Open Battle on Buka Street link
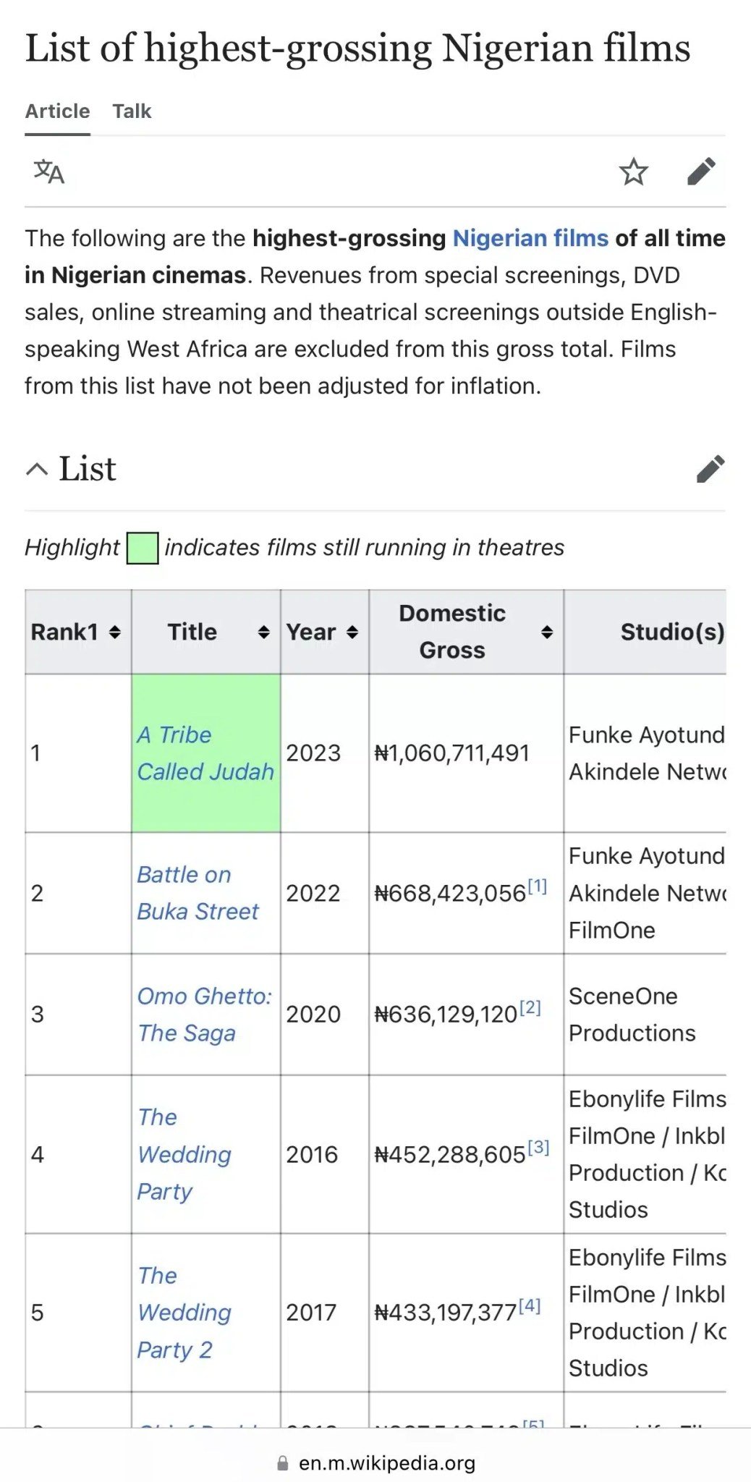The height and width of the screenshot is (1482, 751). point(198,893)
